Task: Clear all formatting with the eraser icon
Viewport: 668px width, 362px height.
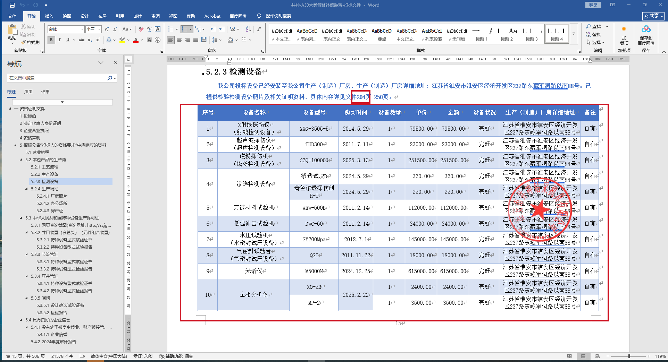Action: [141, 29]
